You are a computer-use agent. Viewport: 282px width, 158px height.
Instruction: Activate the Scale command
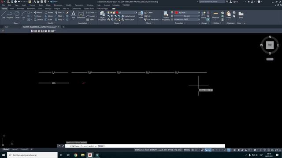pos(48,19)
